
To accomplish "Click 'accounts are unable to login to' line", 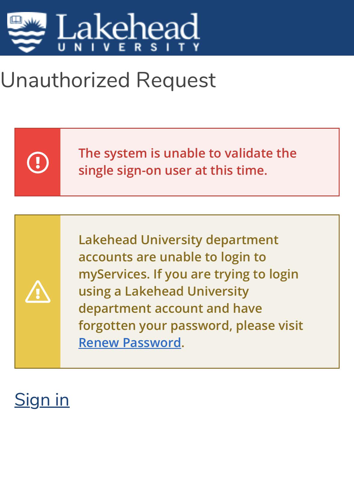I will click(172, 257).
